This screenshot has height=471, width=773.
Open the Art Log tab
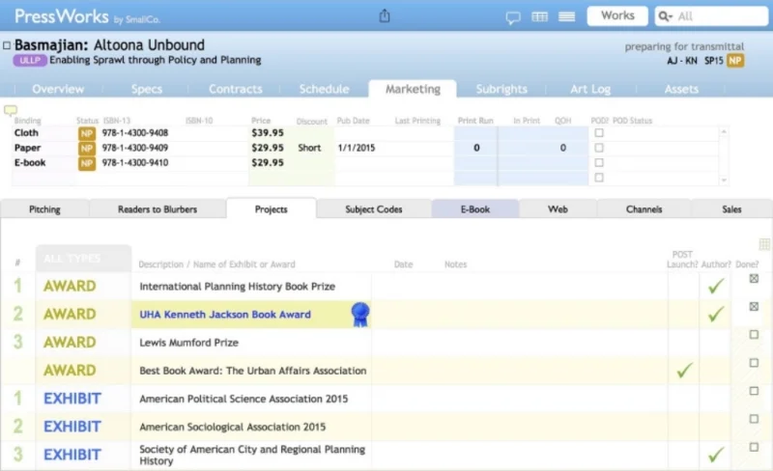pyautogui.click(x=590, y=89)
